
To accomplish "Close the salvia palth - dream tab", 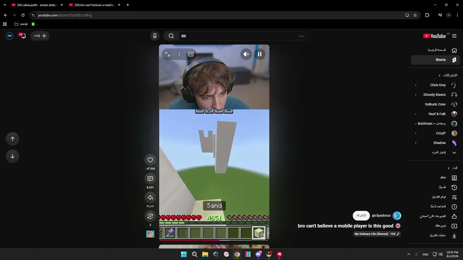I will [x=61, y=5].
